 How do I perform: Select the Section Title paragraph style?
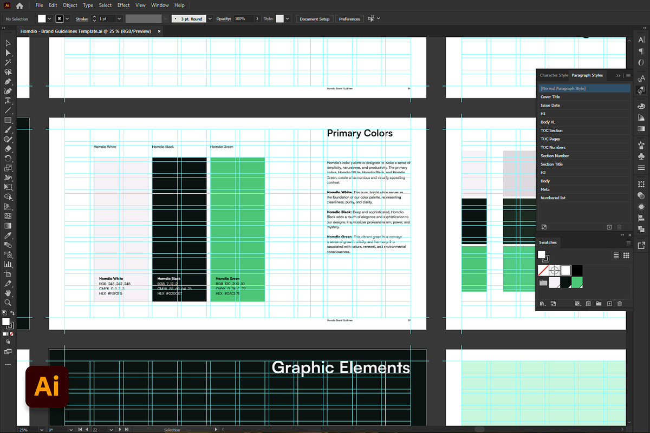pos(584,164)
